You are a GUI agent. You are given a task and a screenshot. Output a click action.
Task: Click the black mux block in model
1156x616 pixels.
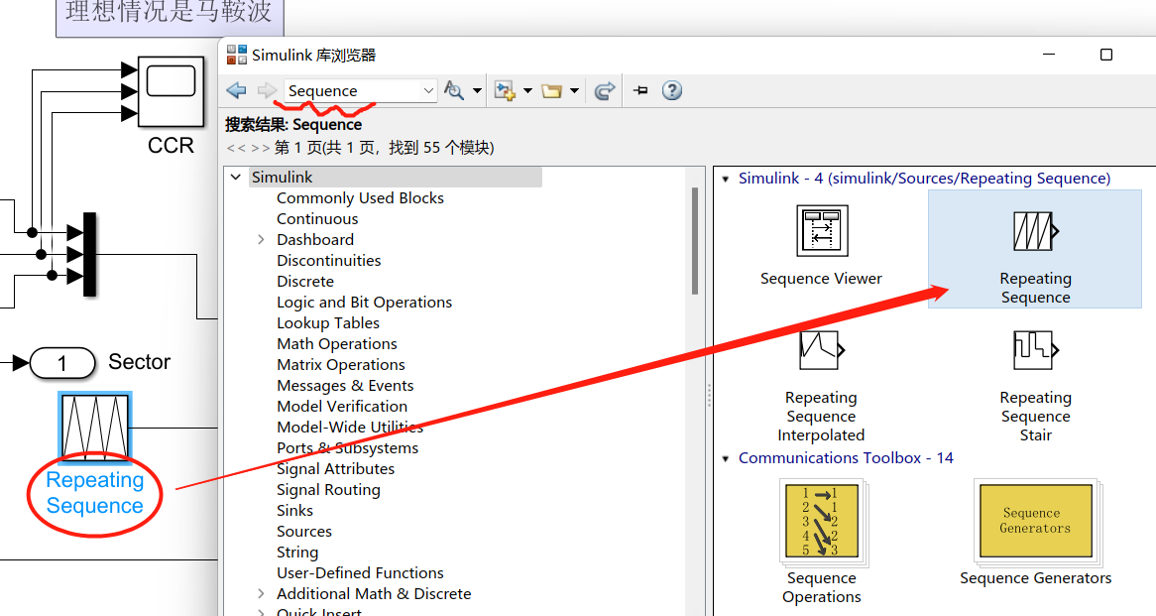click(90, 255)
